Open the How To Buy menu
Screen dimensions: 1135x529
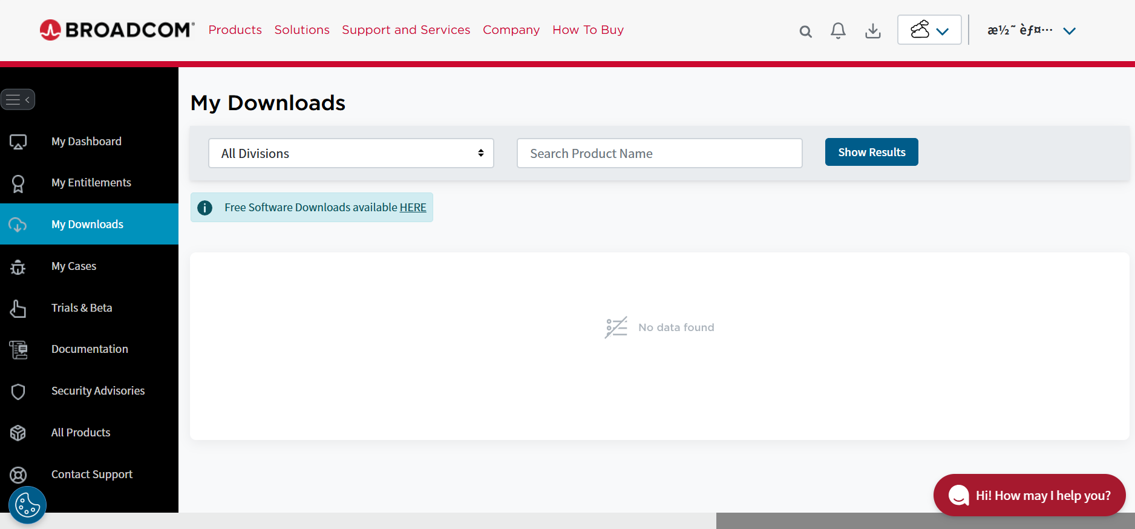(588, 30)
